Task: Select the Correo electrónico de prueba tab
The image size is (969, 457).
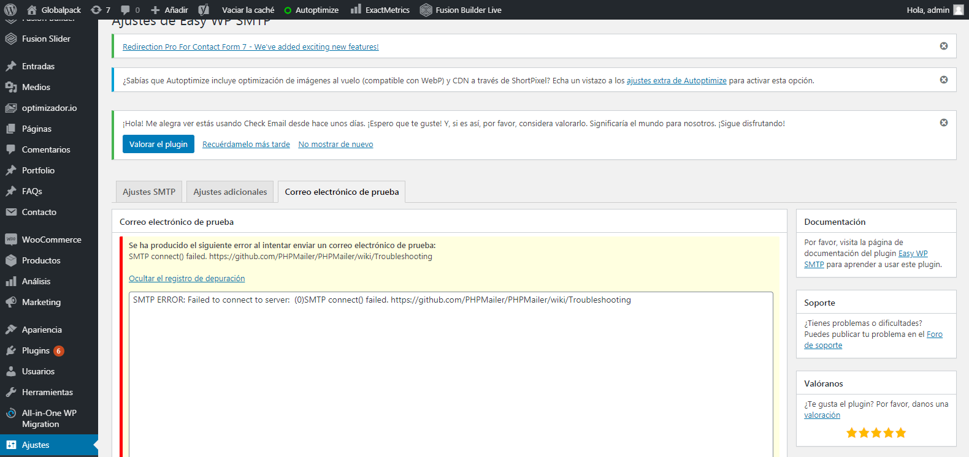Action: point(342,192)
